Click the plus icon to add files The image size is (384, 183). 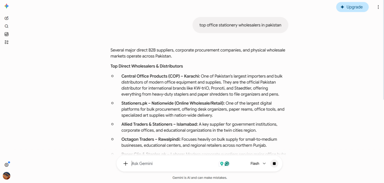pyautogui.click(x=125, y=164)
